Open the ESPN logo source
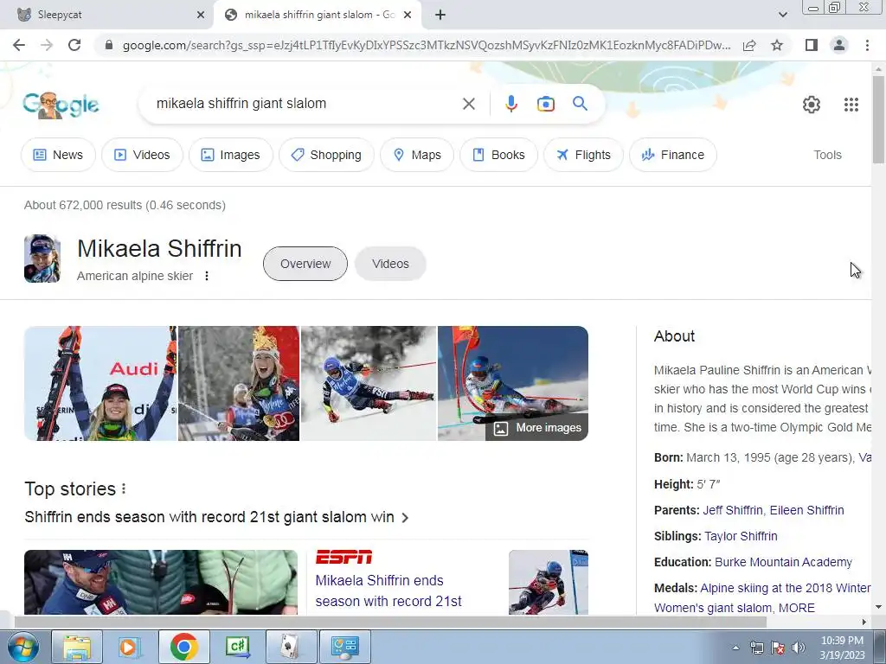 (x=343, y=558)
